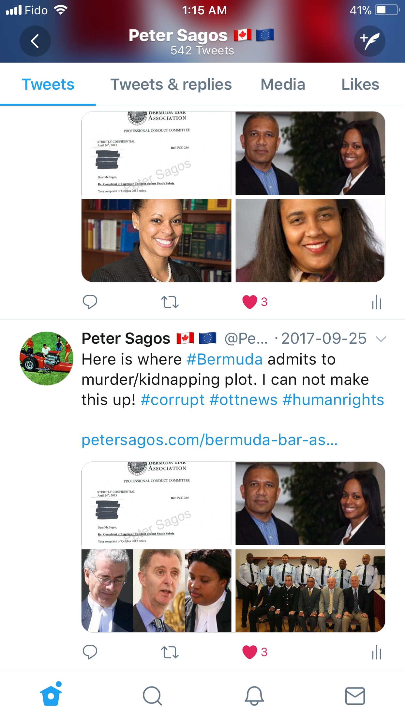Switch to the Media tab
This screenshot has height=720, width=405.
coord(283,84)
